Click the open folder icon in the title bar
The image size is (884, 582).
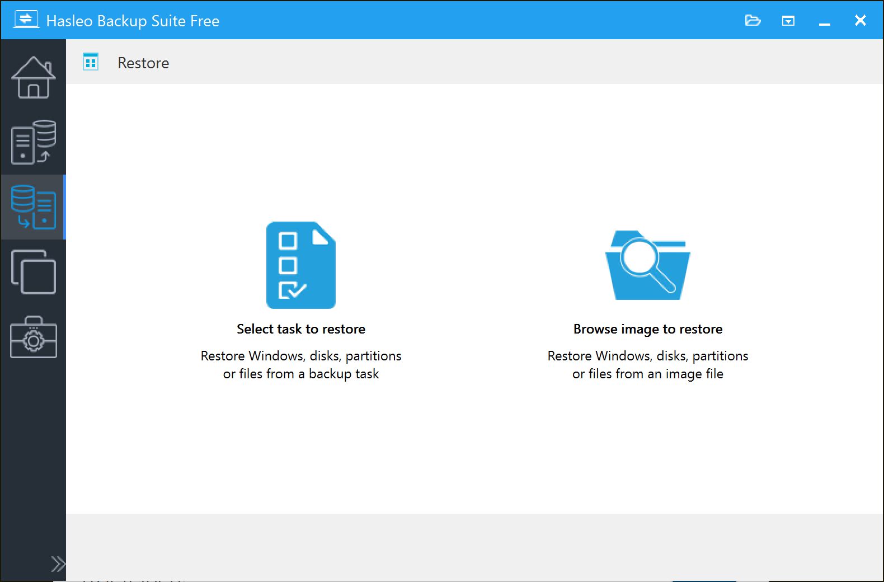[x=753, y=21]
